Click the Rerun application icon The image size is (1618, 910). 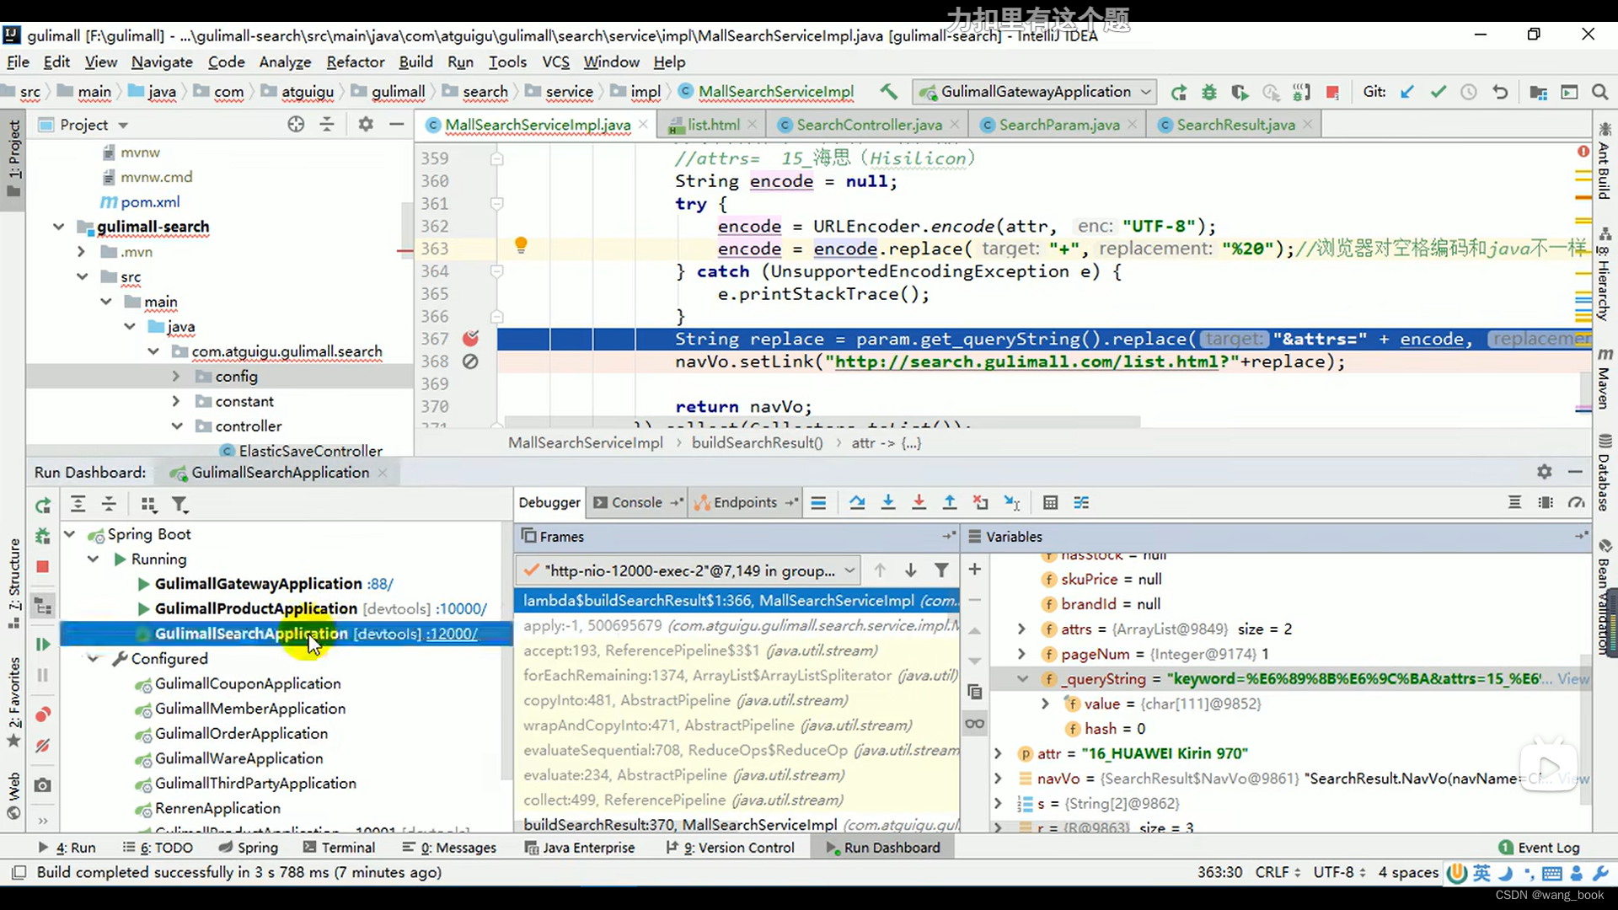click(41, 505)
